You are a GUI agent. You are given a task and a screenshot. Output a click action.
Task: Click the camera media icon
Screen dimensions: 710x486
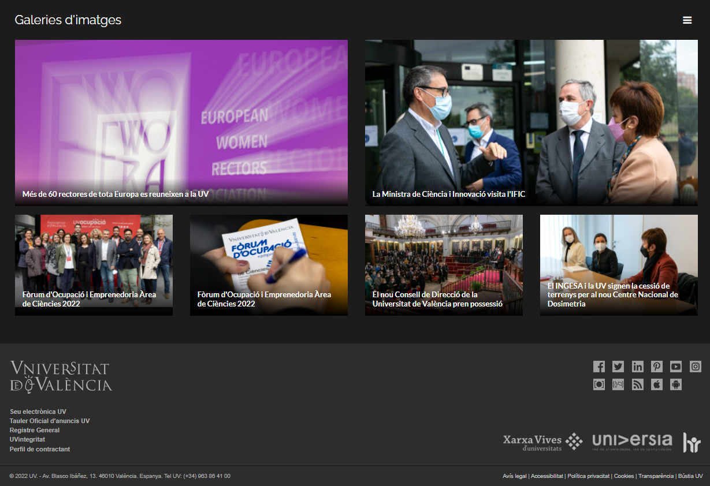point(599,384)
